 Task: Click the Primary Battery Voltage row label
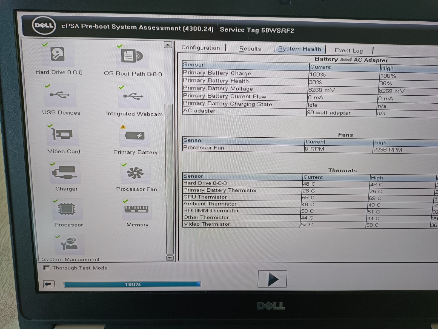tap(218, 88)
